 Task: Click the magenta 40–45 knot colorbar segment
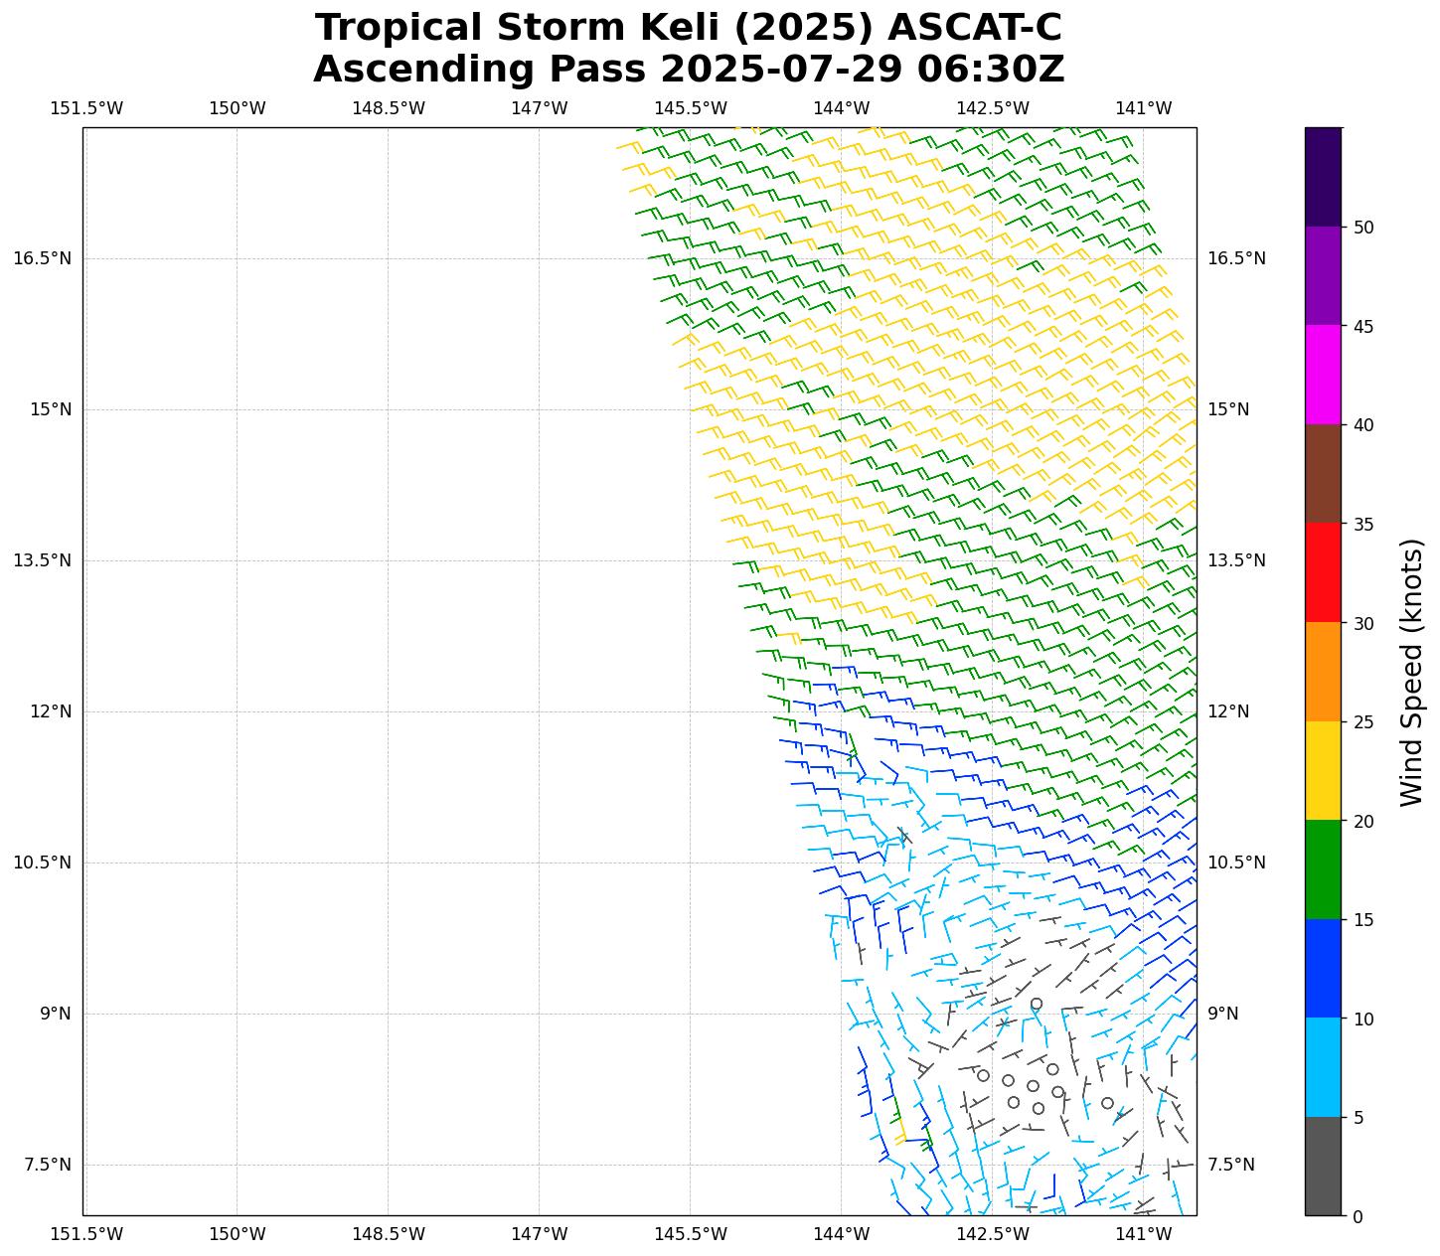pyautogui.click(x=1323, y=375)
